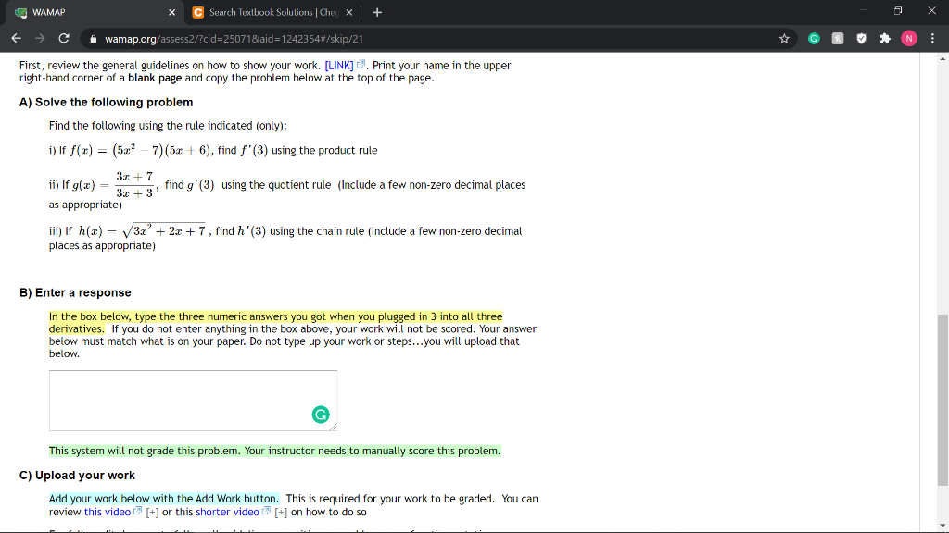Click the new tab plus button
The width and height of the screenshot is (949, 533).
376,13
